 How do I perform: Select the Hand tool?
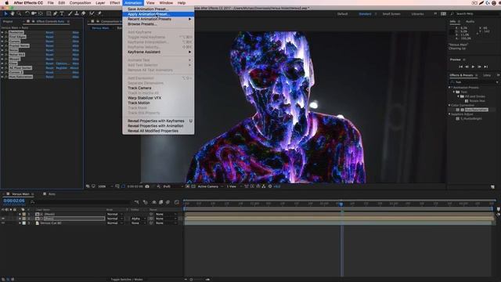click(x=13, y=13)
